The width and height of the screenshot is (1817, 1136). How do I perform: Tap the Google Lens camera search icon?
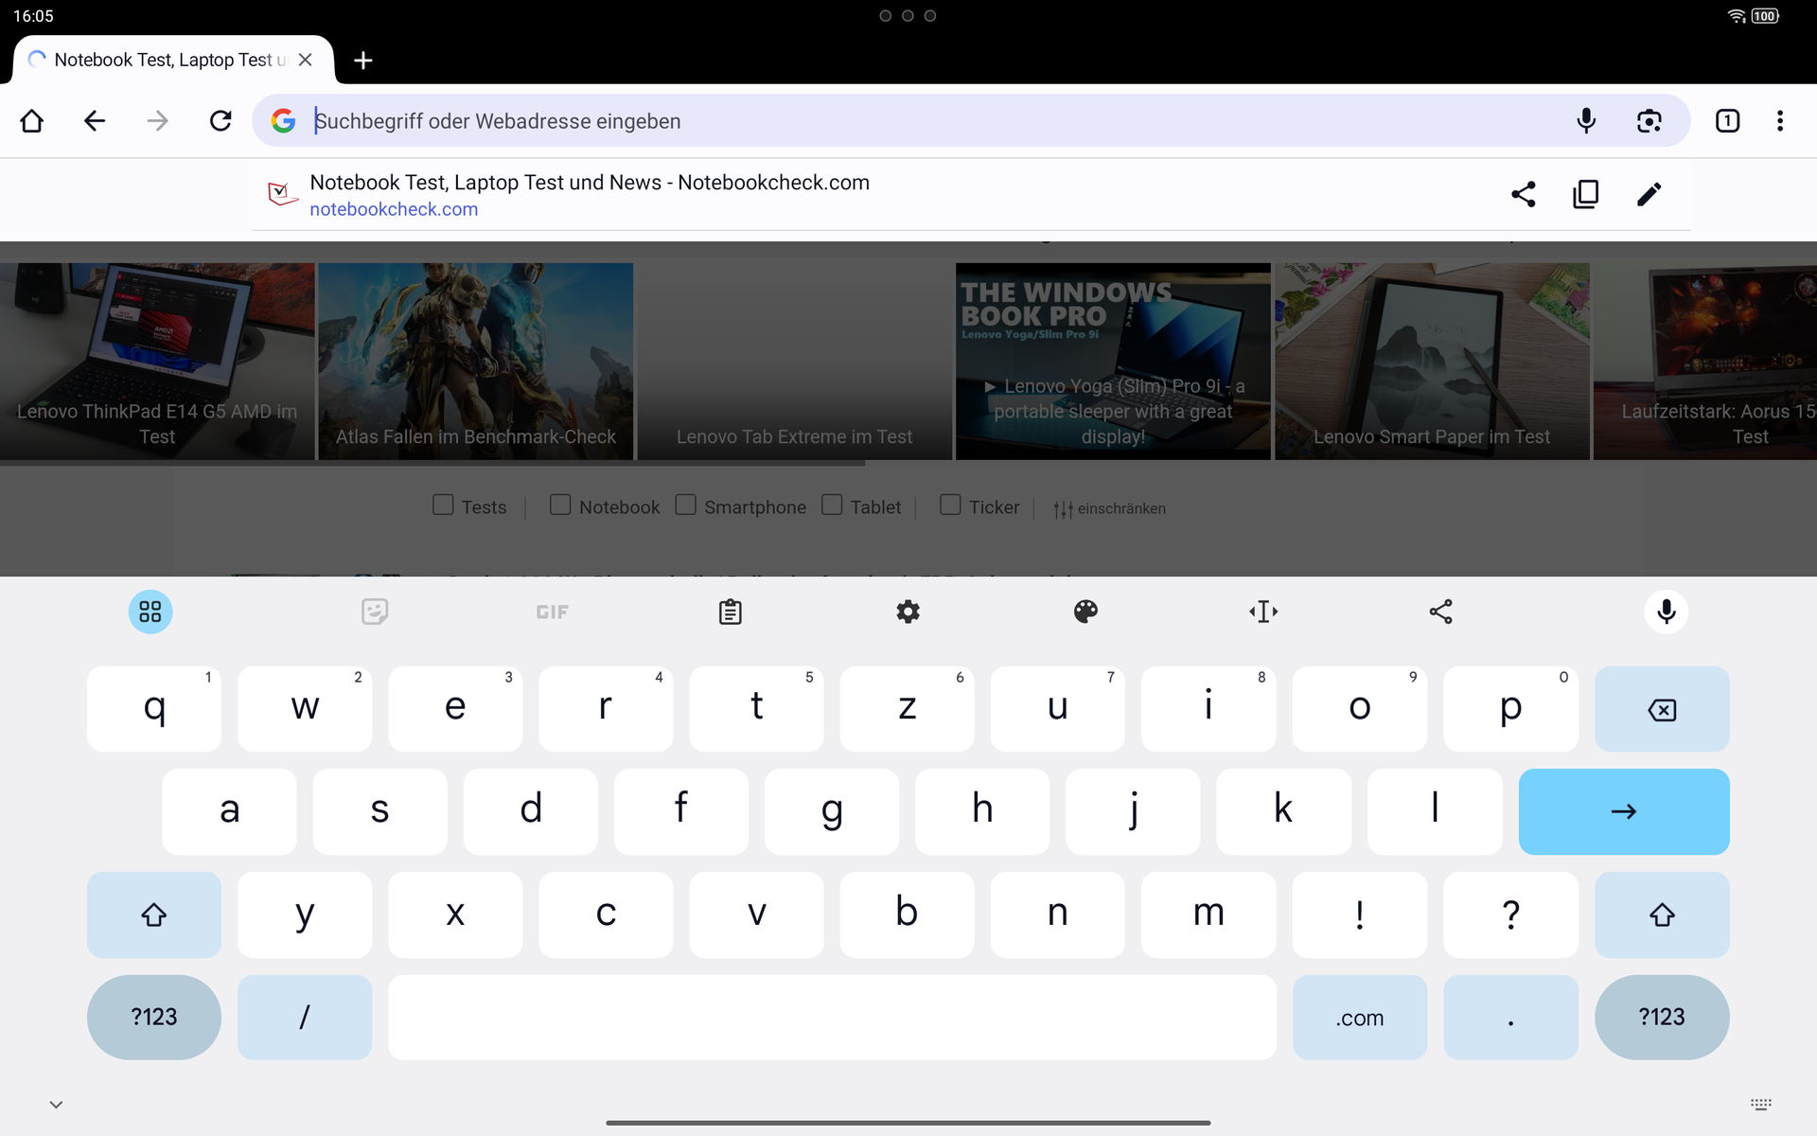point(1649,121)
